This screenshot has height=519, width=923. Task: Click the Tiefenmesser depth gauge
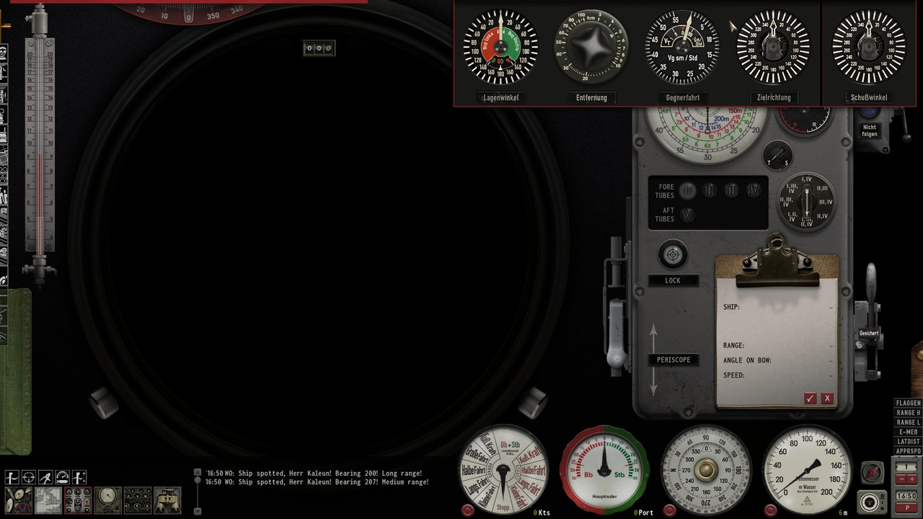pos(807,469)
